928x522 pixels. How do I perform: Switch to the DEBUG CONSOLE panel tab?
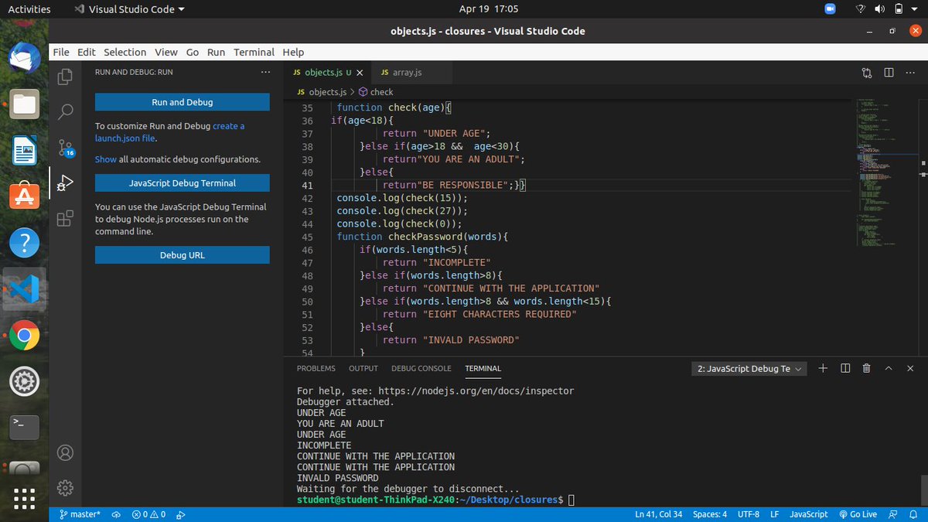coord(421,369)
